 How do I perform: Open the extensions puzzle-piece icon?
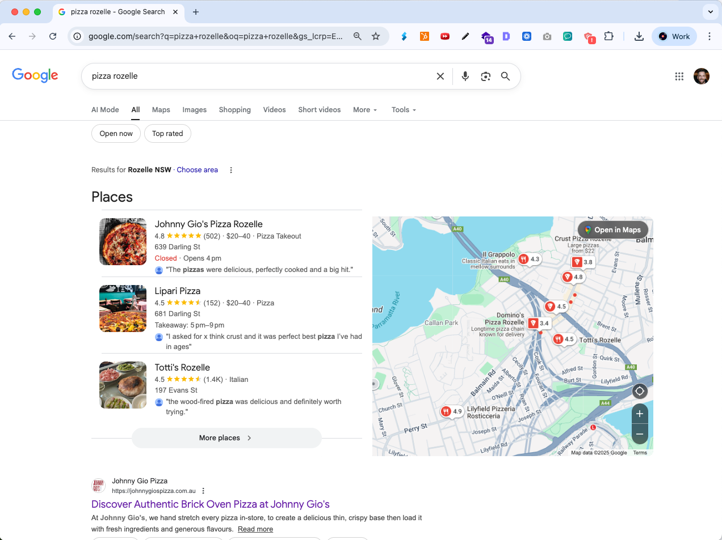(x=608, y=36)
